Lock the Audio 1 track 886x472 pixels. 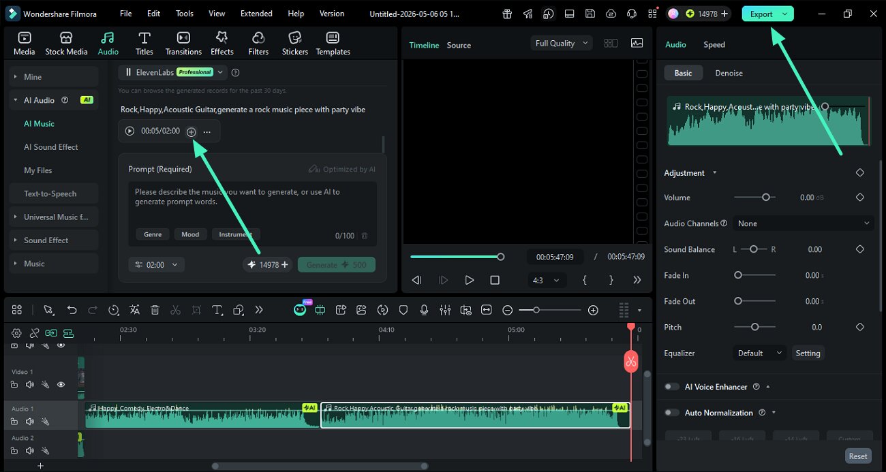tap(14, 422)
